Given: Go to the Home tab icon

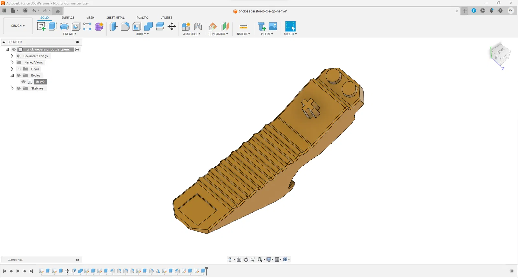Looking at the screenshot, I should (58, 11).
